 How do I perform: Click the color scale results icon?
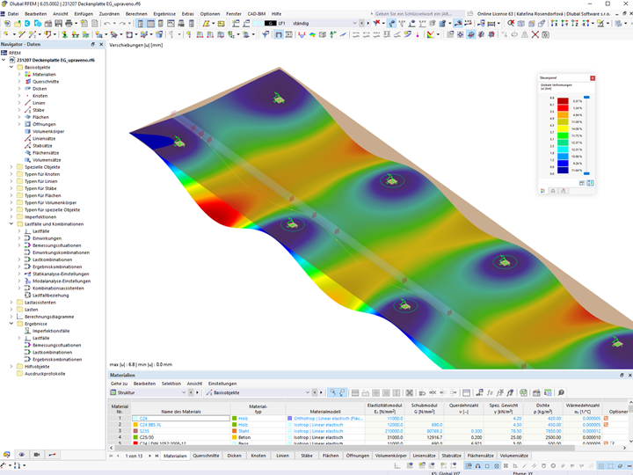point(431,34)
